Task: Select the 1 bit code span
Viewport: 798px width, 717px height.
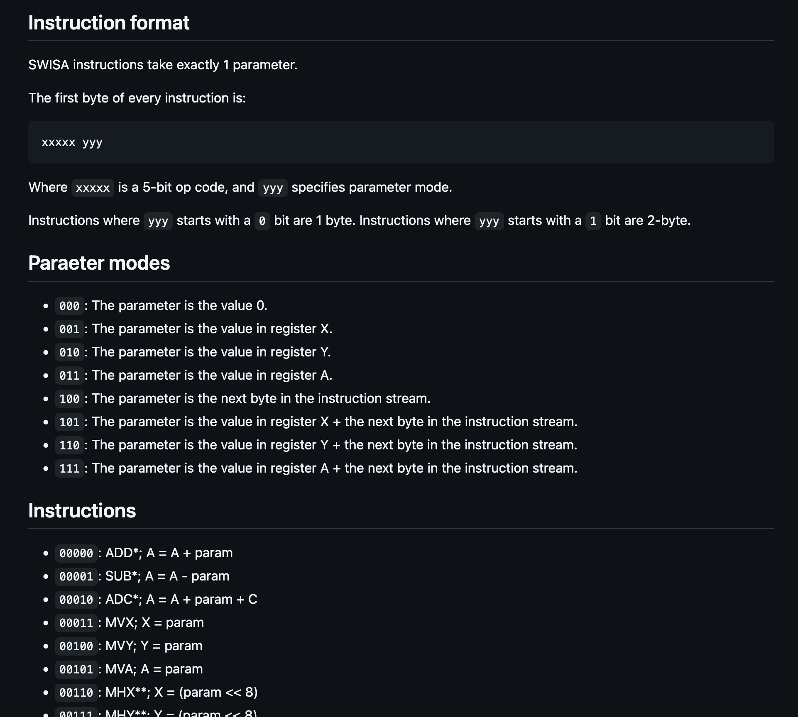Action: tap(592, 221)
